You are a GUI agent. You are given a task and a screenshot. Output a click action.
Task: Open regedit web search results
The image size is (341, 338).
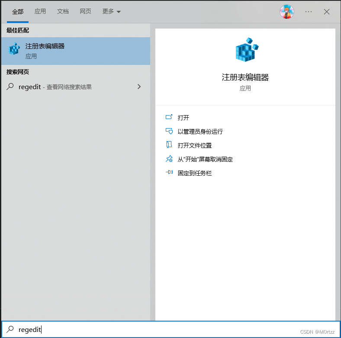pyautogui.click(x=76, y=87)
